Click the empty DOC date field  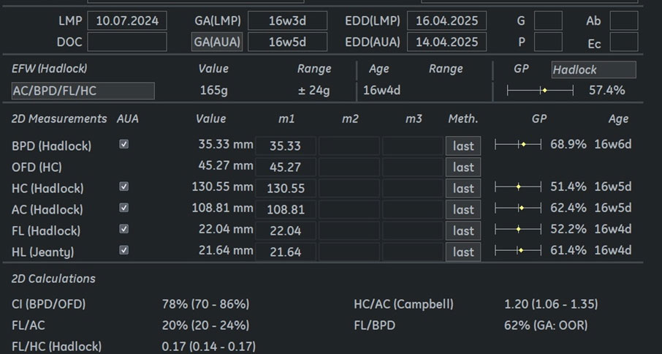click(x=127, y=42)
